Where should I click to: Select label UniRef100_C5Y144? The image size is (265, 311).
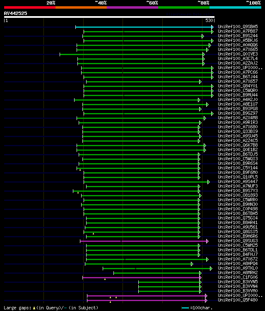(x=238, y=168)
